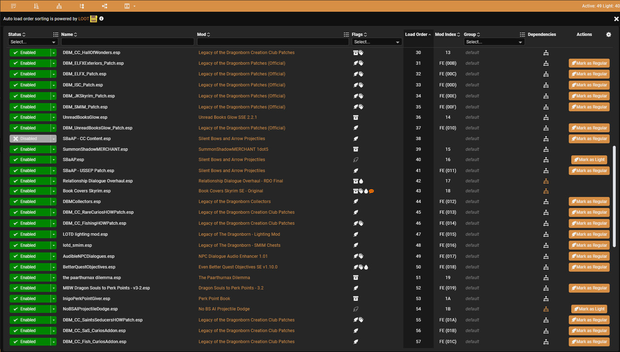Screen dimensions: 620x352
Task: Click the fifth branching-nodes icon in the orange toolbar
Action: coord(105,6)
